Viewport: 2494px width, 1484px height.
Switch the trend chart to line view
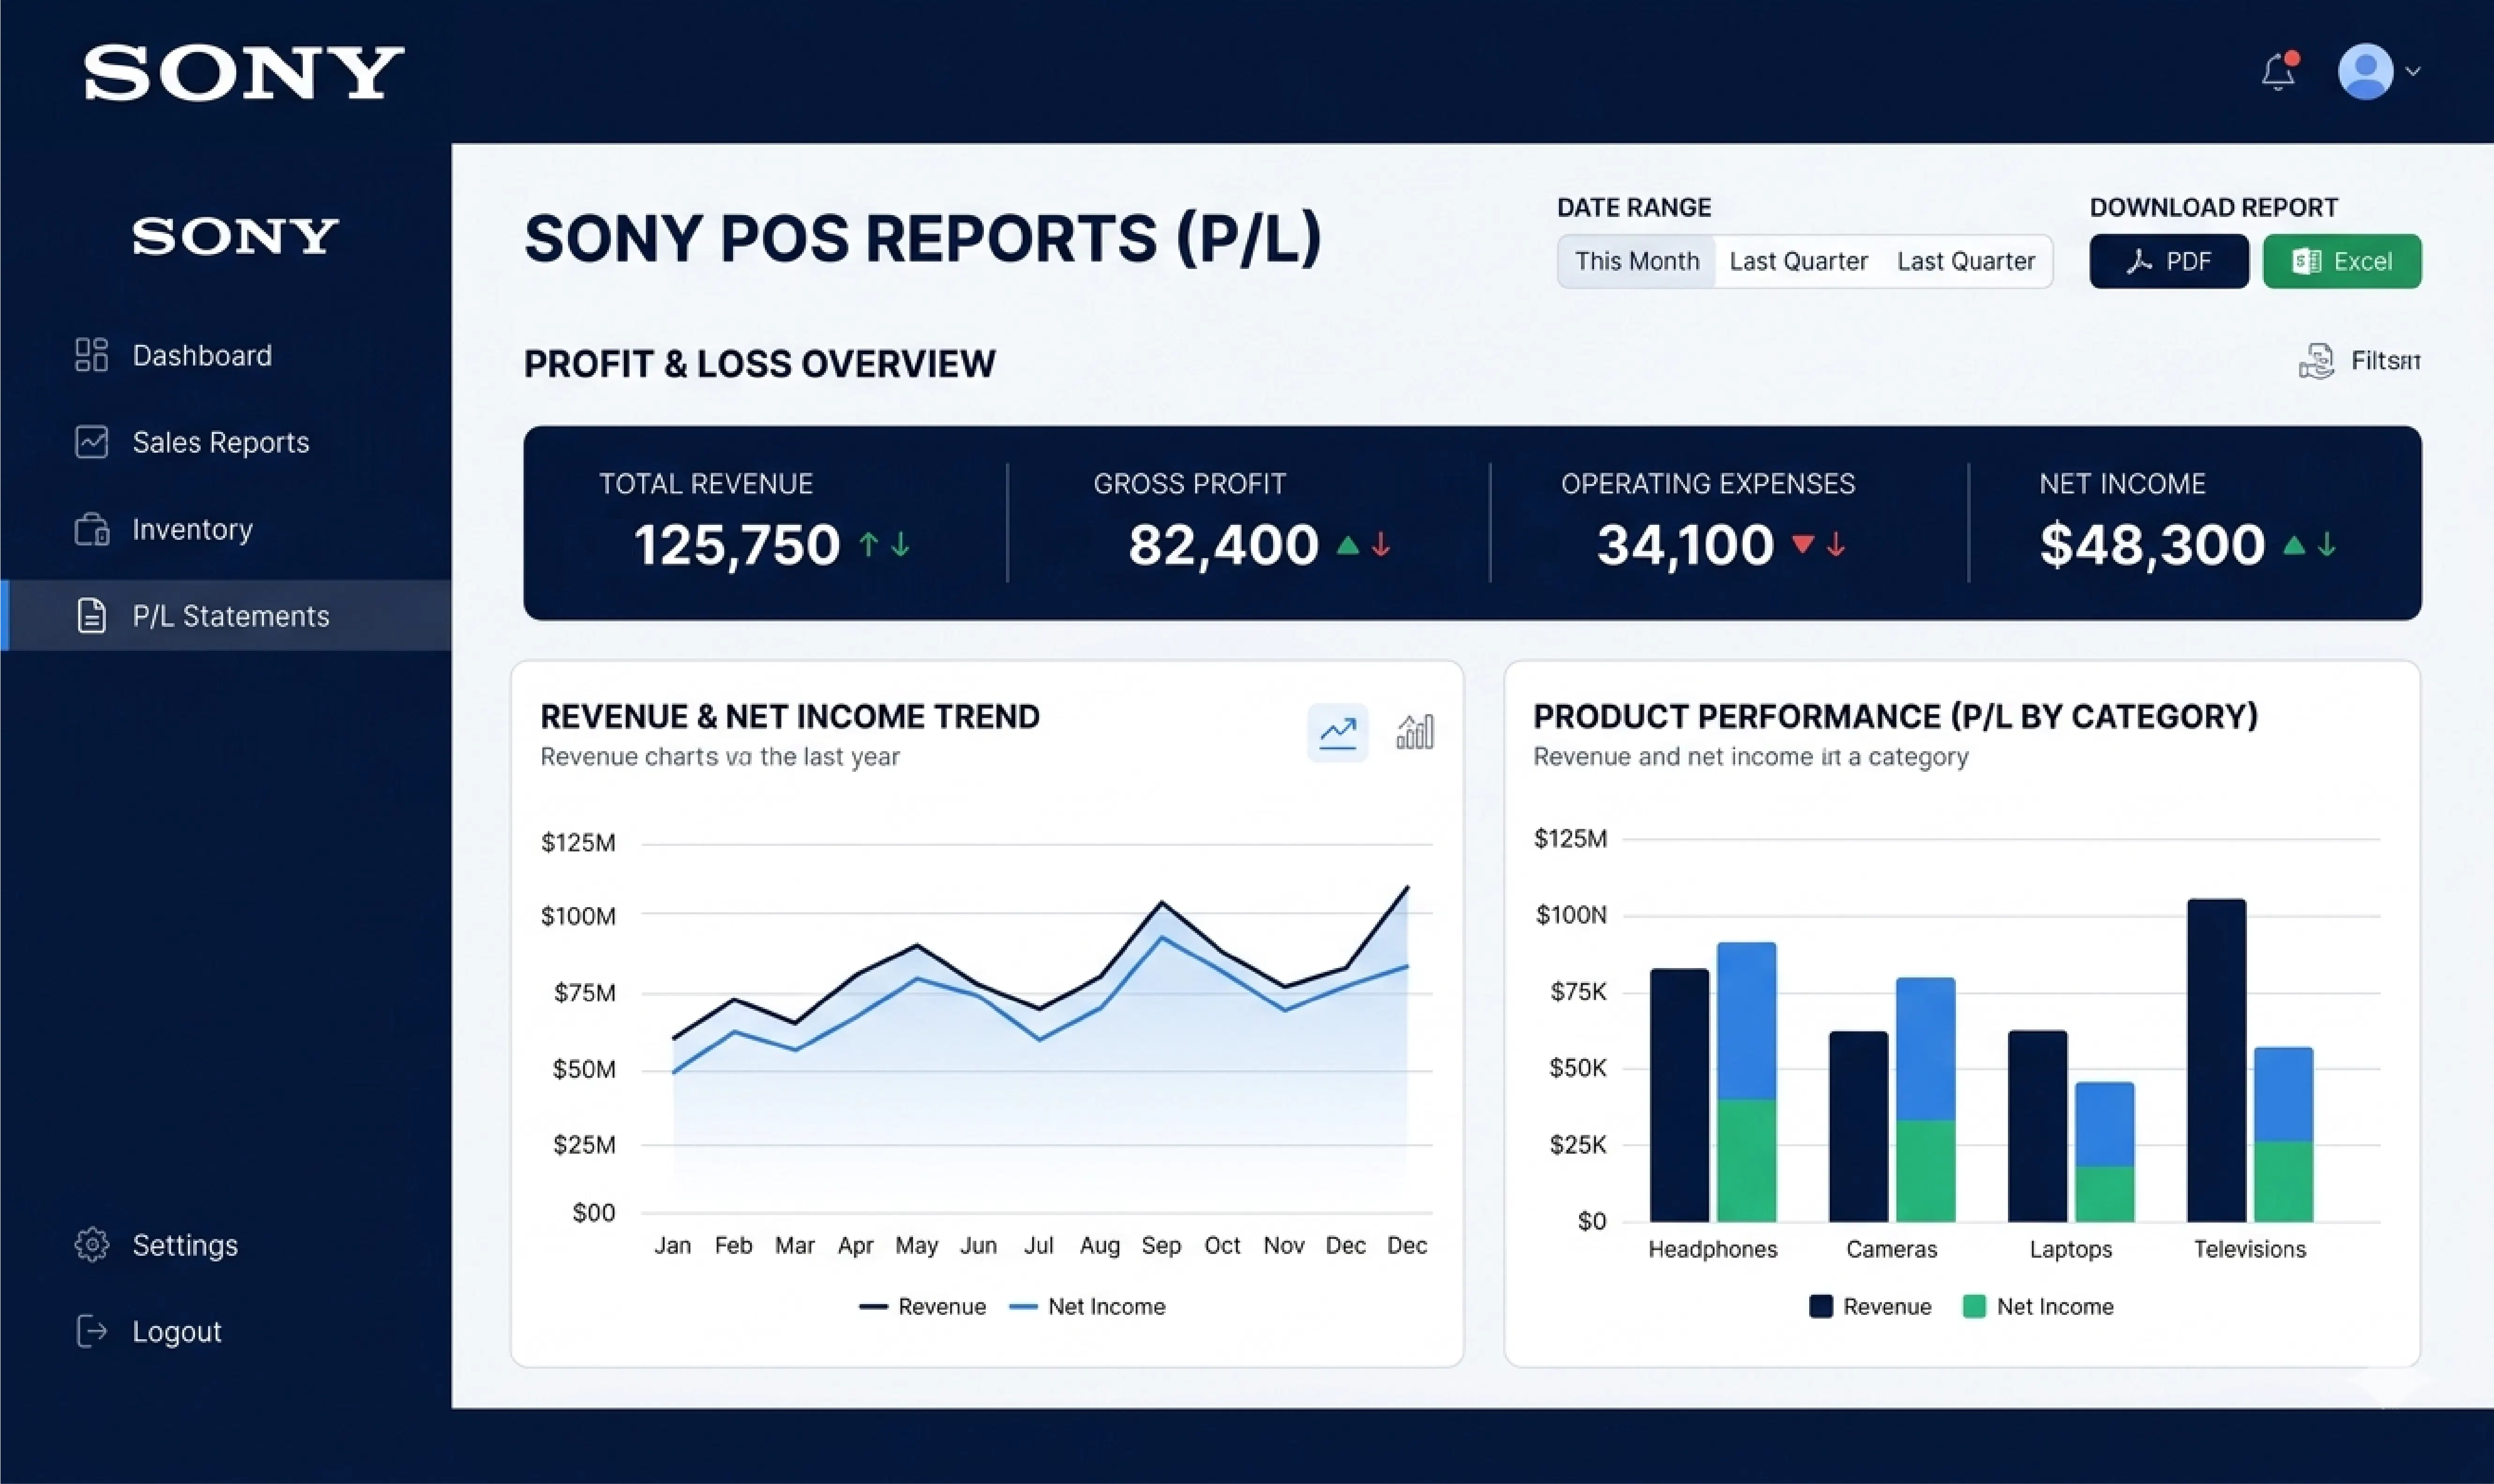pyautogui.click(x=1337, y=733)
